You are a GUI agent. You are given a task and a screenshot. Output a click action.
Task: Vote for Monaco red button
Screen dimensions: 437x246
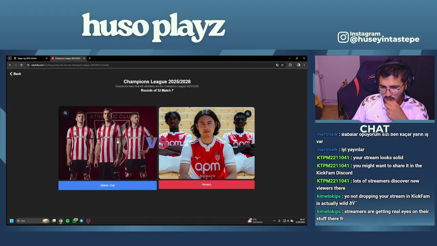(x=207, y=184)
